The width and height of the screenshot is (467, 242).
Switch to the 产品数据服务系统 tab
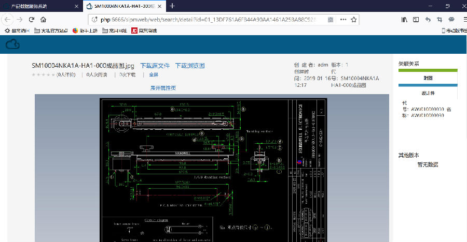pos(36,6)
